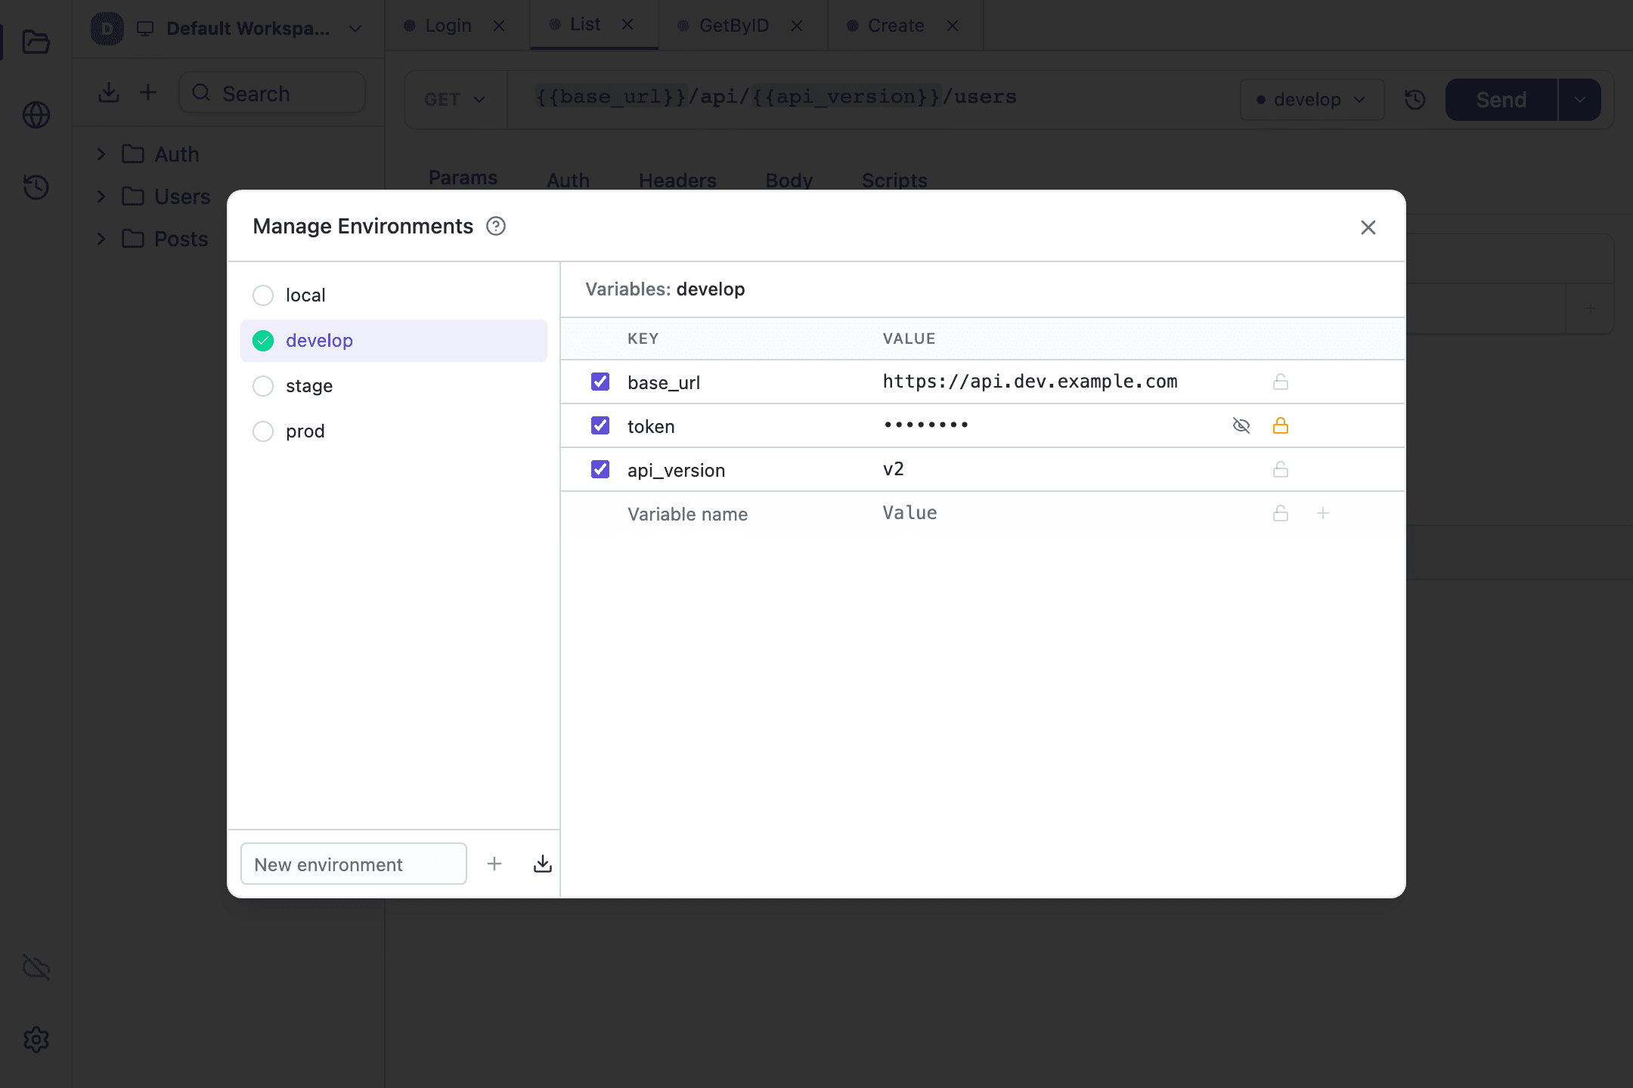Viewport: 1633px width, 1088px height.
Task: Click the import icon above collections list
Action: [x=109, y=92]
